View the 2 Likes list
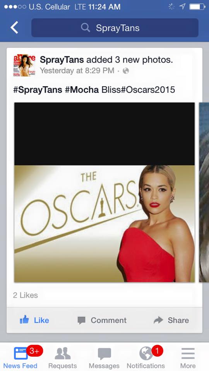The width and height of the screenshot is (209, 371). (26, 295)
